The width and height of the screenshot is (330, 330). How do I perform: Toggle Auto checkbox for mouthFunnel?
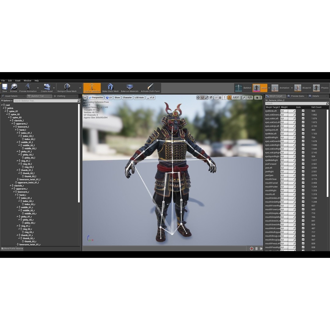coord(303,183)
